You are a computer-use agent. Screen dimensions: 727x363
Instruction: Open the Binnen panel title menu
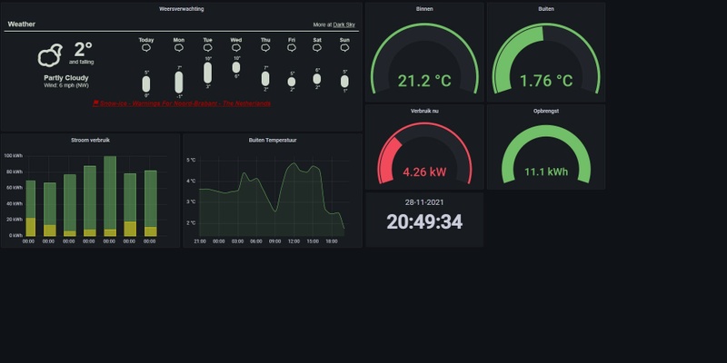[424, 9]
